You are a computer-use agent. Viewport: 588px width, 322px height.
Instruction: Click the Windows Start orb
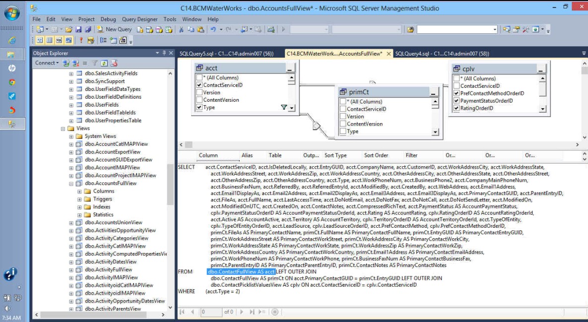pyautogui.click(x=12, y=13)
